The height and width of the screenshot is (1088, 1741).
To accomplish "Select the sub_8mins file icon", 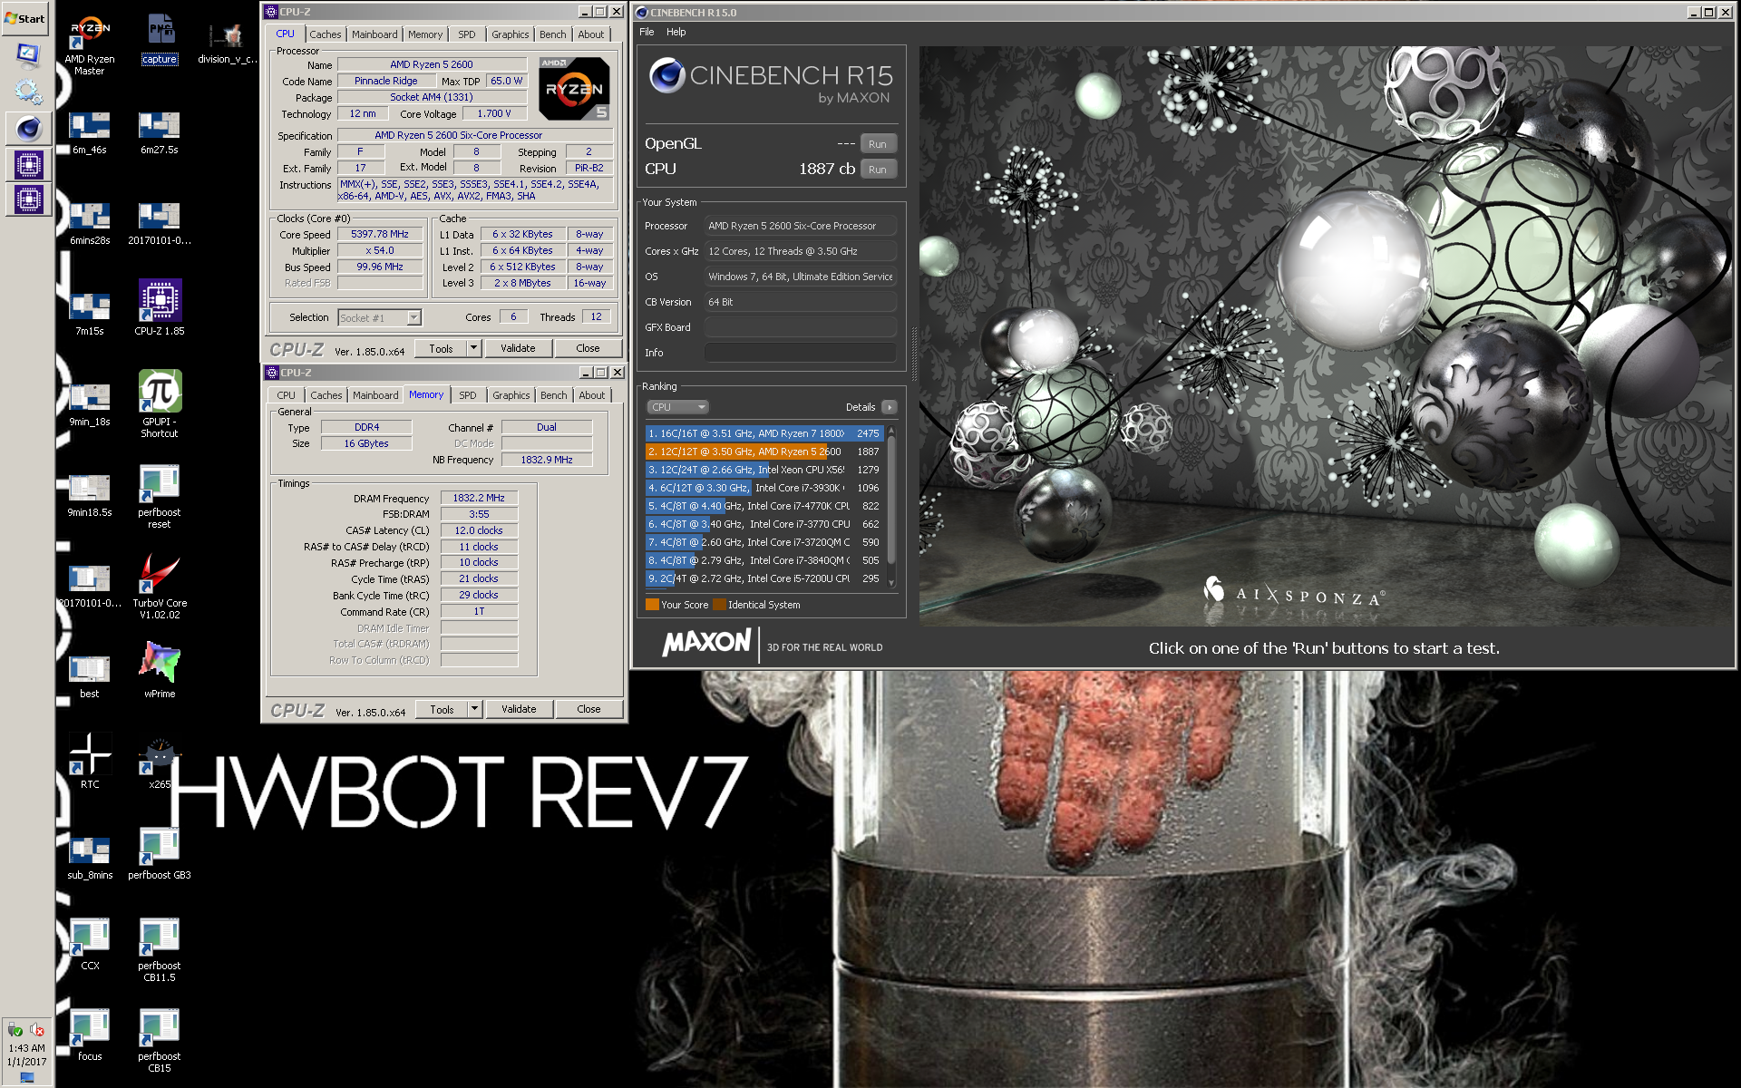I will coord(89,858).
